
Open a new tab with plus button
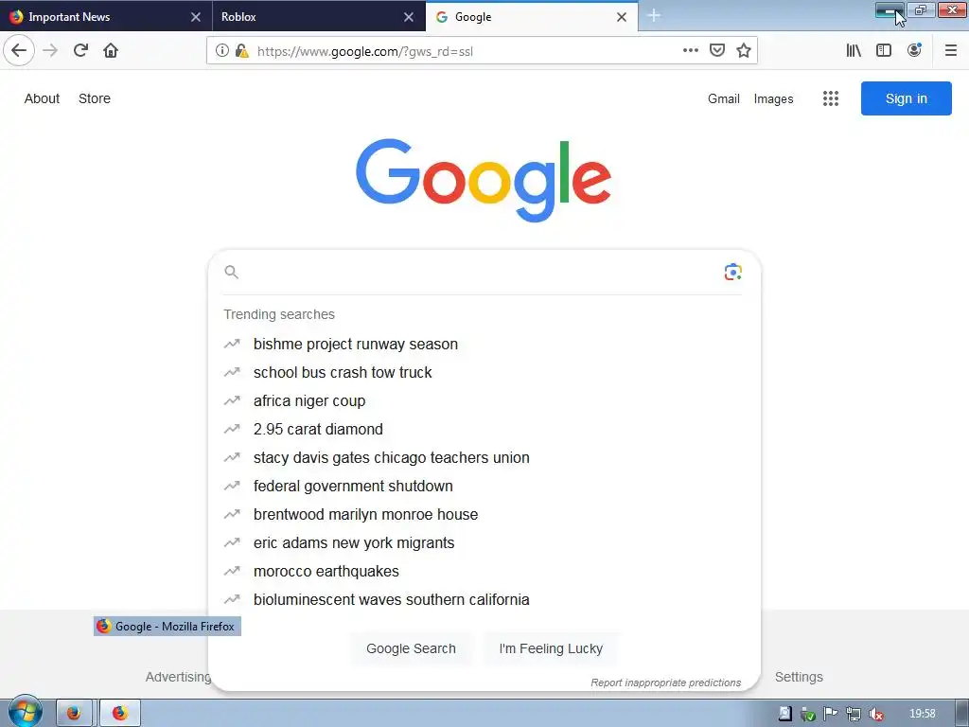[654, 16]
